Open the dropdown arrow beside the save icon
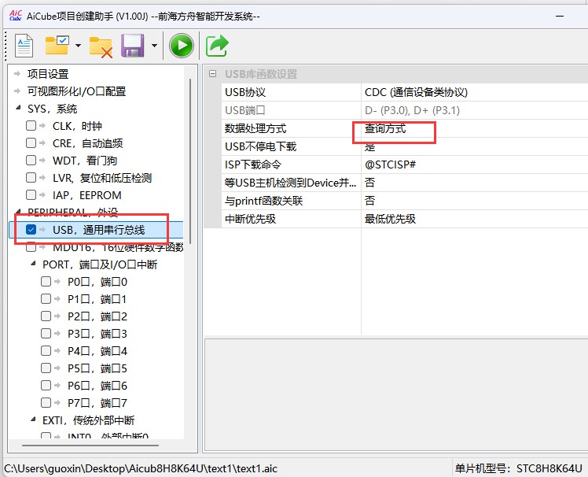 click(x=154, y=46)
